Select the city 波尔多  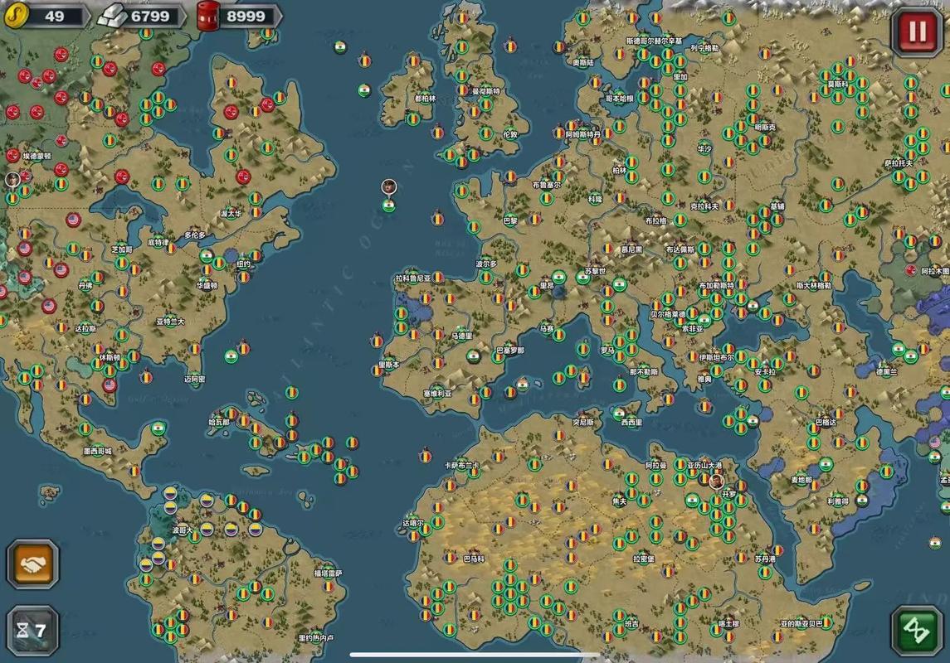pyautogui.click(x=486, y=264)
